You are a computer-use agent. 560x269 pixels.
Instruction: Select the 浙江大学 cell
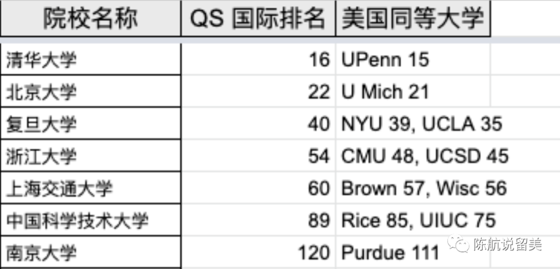41,156
